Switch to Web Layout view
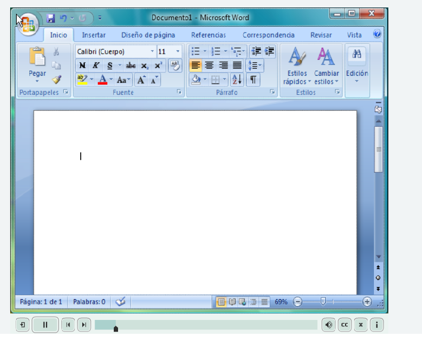The height and width of the screenshot is (337, 422). tap(243, 302)
